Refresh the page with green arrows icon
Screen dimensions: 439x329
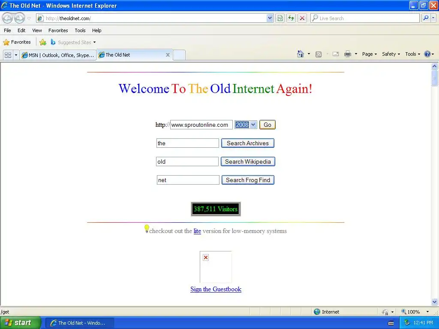pos(291,18)
